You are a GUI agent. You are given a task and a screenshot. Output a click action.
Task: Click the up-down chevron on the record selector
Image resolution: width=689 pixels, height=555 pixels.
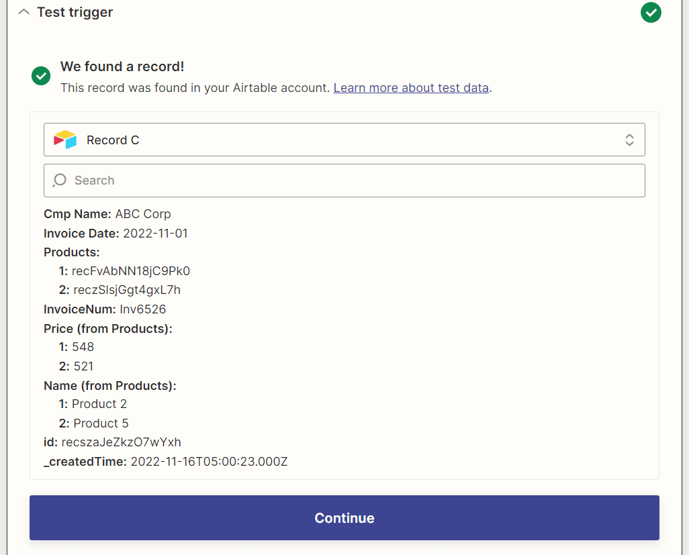pyautogui.click(x=629, y=139)
